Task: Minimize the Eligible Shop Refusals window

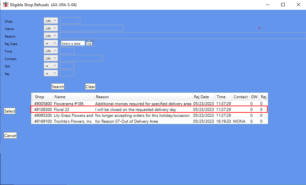Action: (x=268, y=5)
